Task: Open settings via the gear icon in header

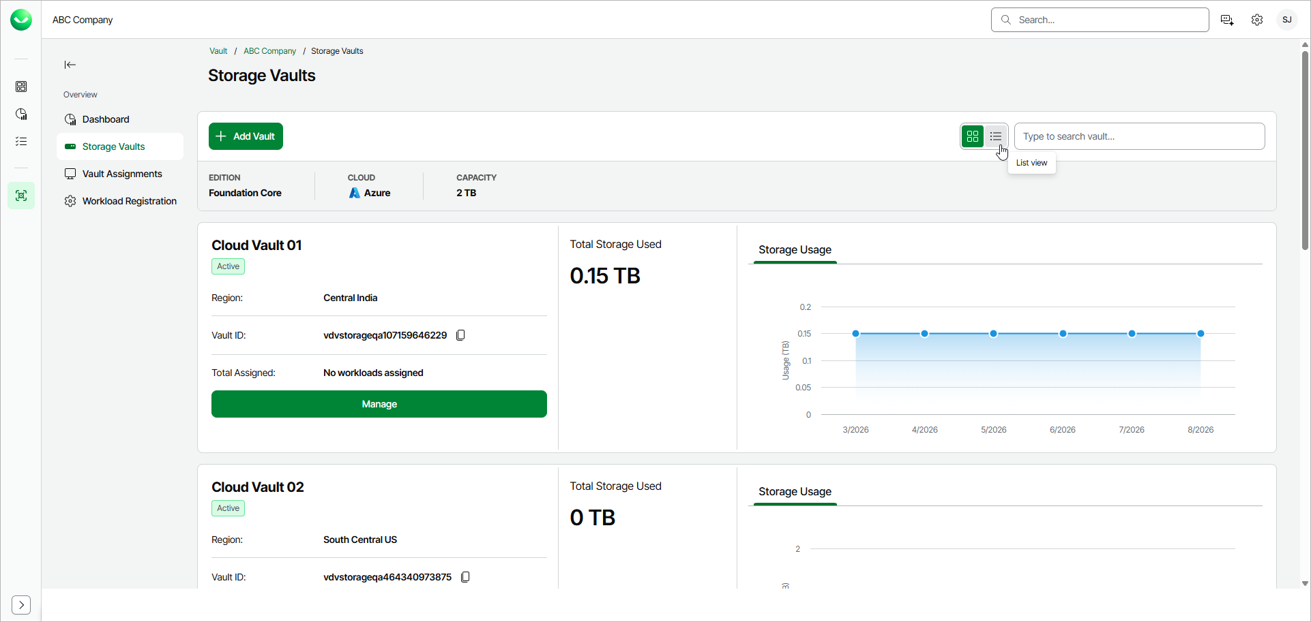Action: tap(1257, 20)
